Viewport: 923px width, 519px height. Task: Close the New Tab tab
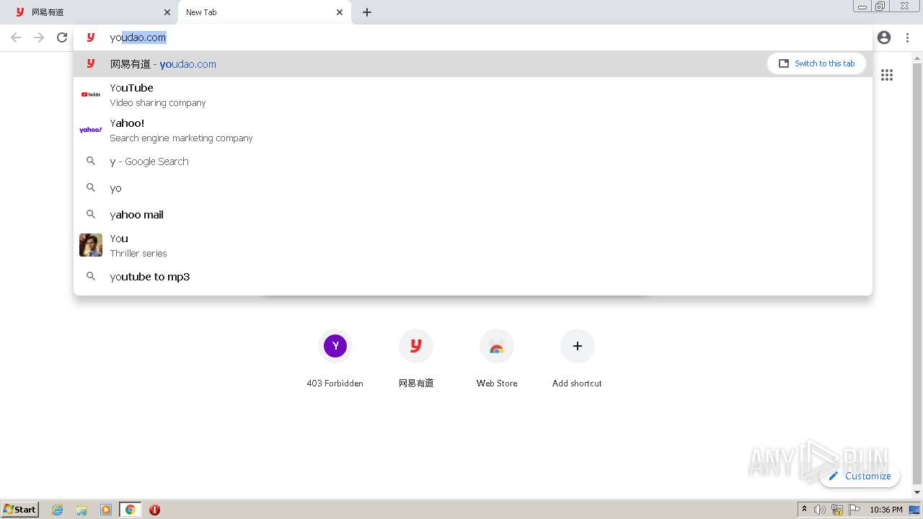pyautogui.click(x=340, y=12)
